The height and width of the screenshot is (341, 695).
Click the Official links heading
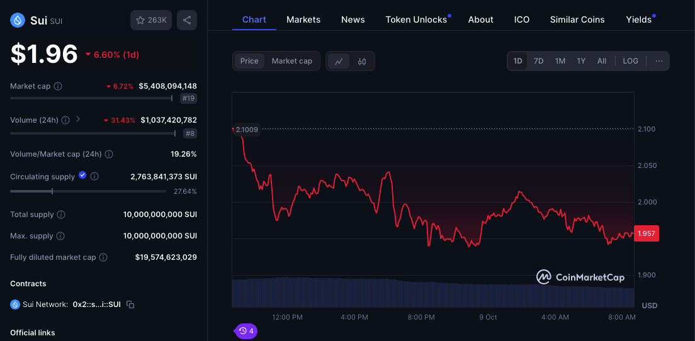(x=32, y=332)
